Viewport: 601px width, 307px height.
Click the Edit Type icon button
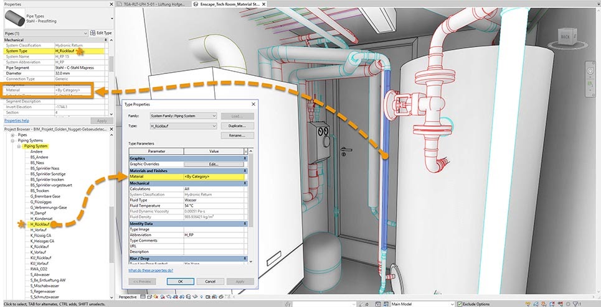pos(93,32)
